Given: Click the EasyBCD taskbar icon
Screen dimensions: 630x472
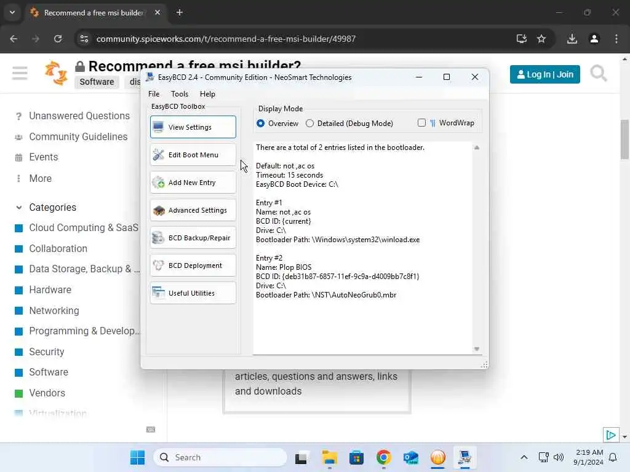Looking at the screenshot, I should pos(465,457).
